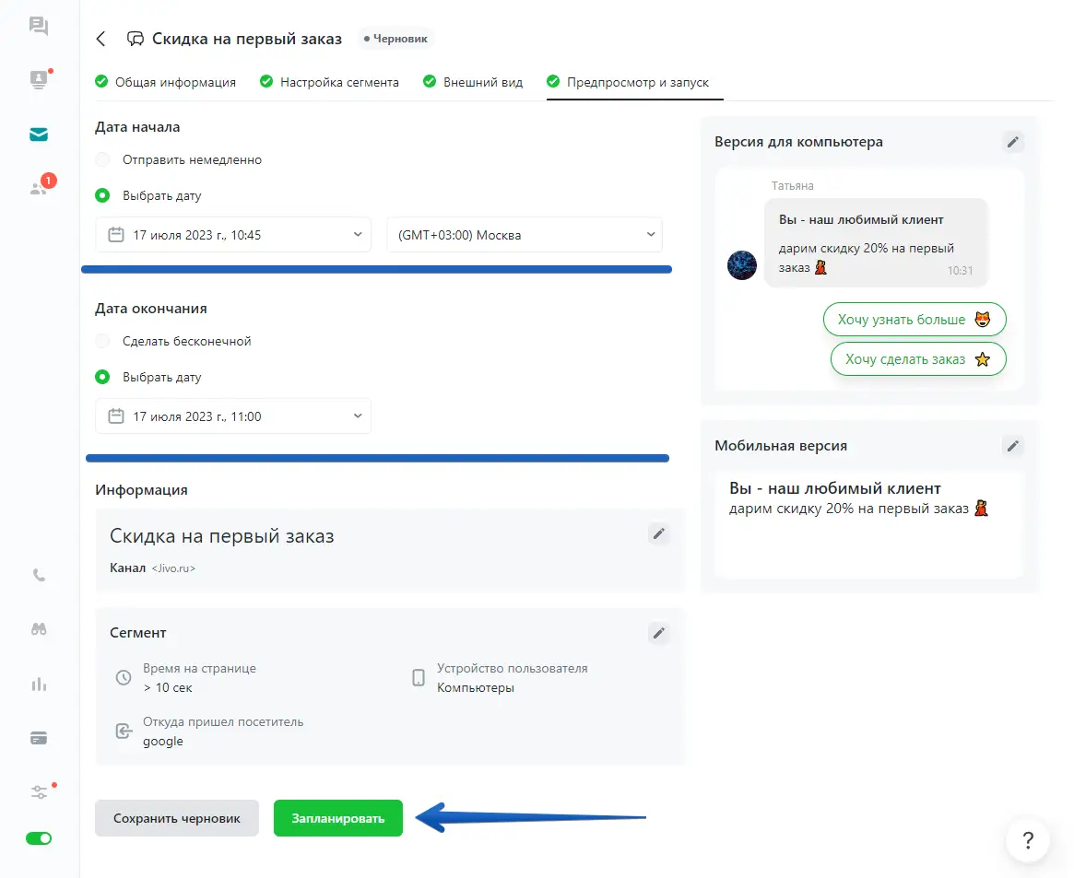Open the phone calls icon in sidebar
This screenshot has height=878, width=1074.
(x=39, y=576)
